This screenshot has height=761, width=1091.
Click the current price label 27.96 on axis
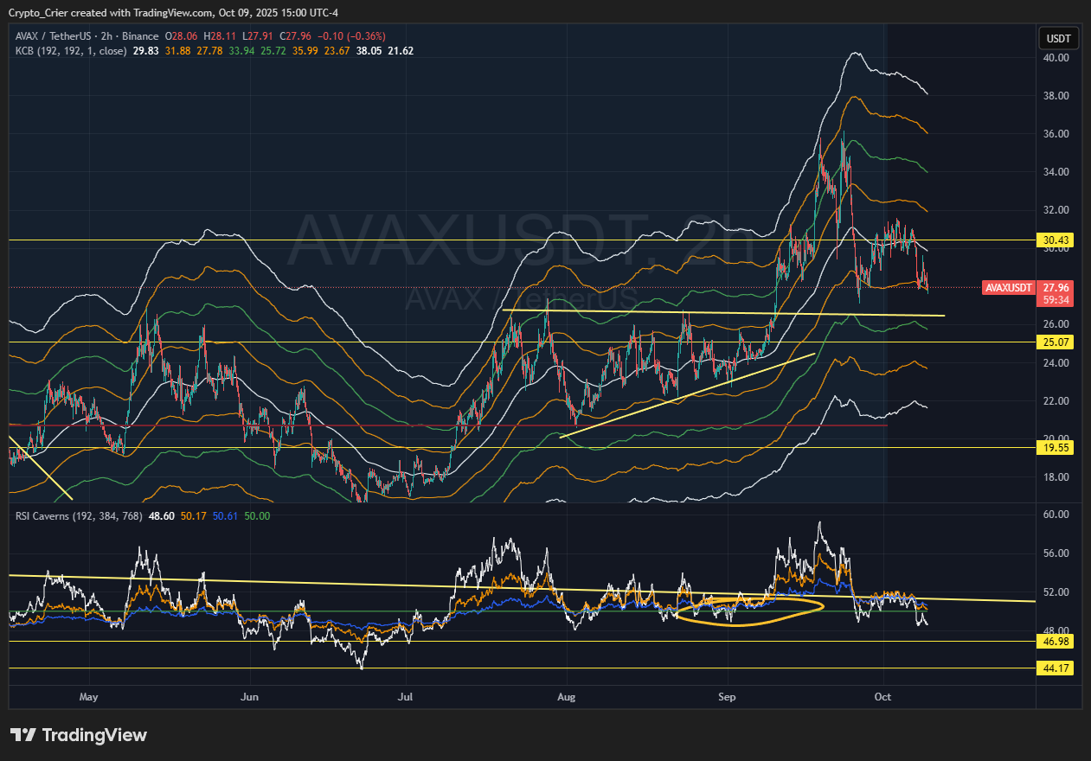1056,287
